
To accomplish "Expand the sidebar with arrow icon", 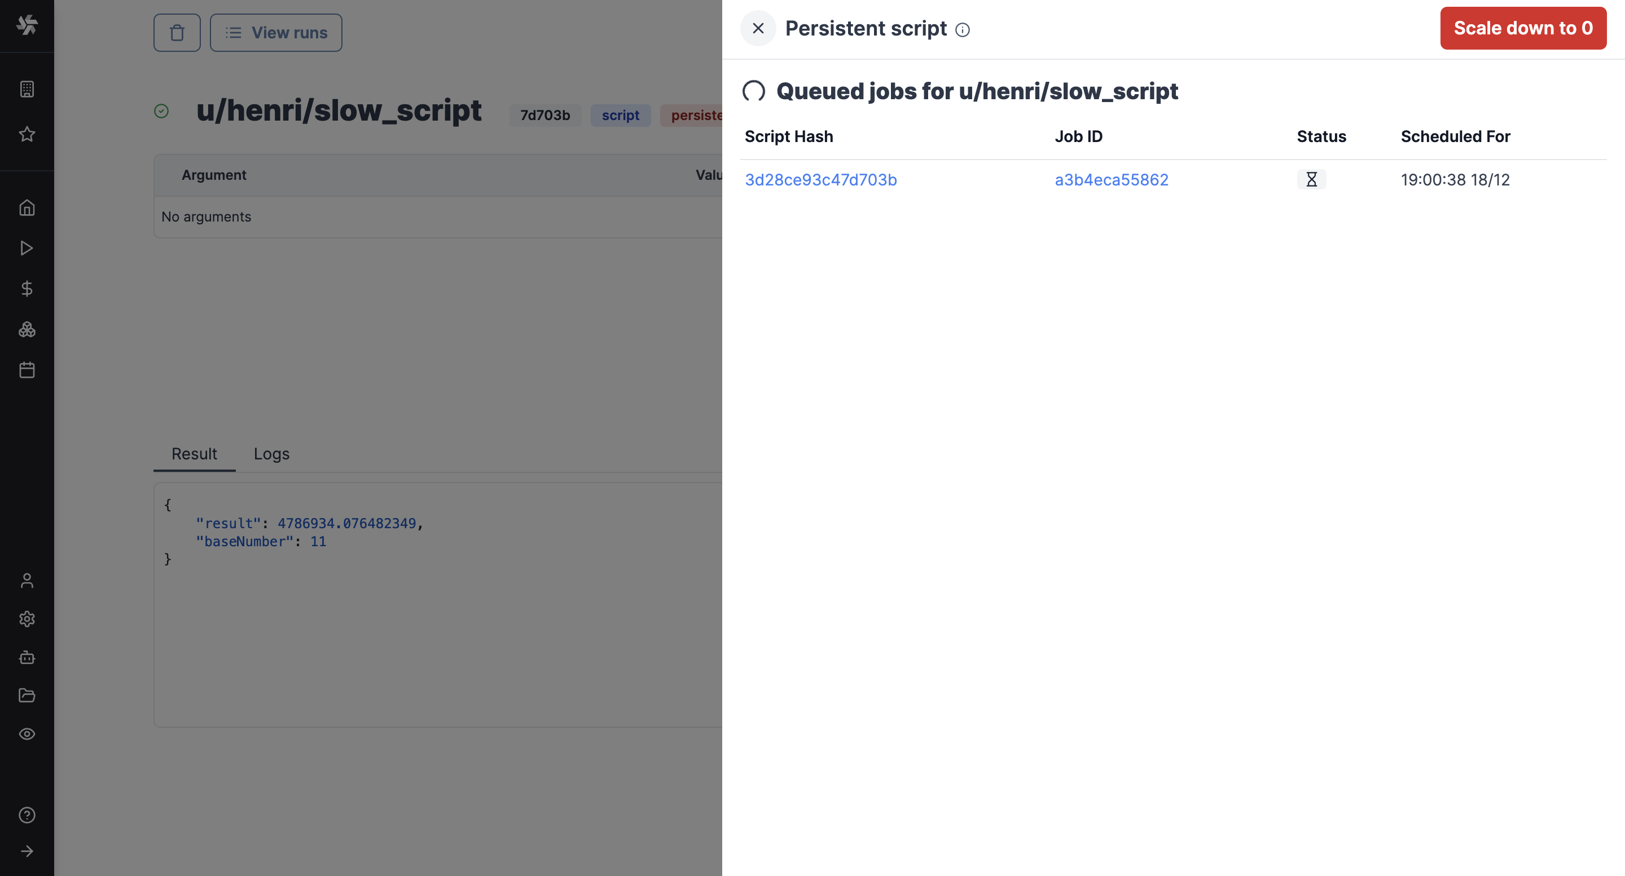I will tap(27, 851).
